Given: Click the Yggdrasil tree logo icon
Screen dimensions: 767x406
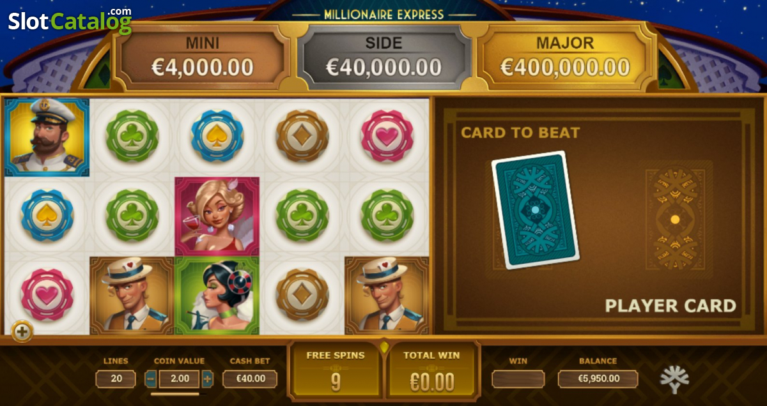Looking at the screenshot, I should (679, 377).
